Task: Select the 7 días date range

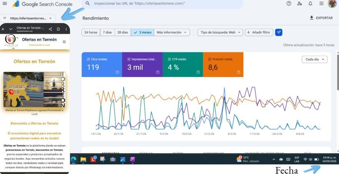Action: pos(107,32)
